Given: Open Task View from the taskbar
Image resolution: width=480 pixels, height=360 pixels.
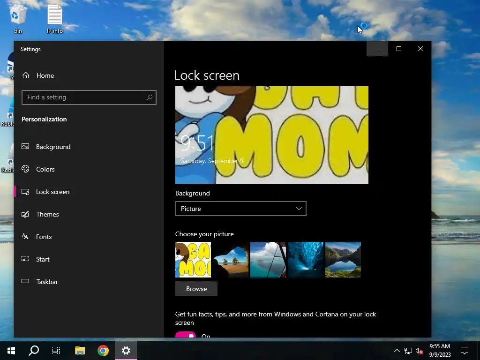Looking at the screenshot, I should 56,351.
